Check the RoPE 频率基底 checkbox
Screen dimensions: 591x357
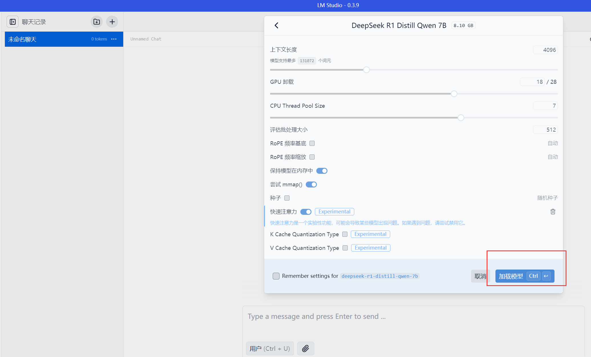pyautogui.click(x=312, y=143)
